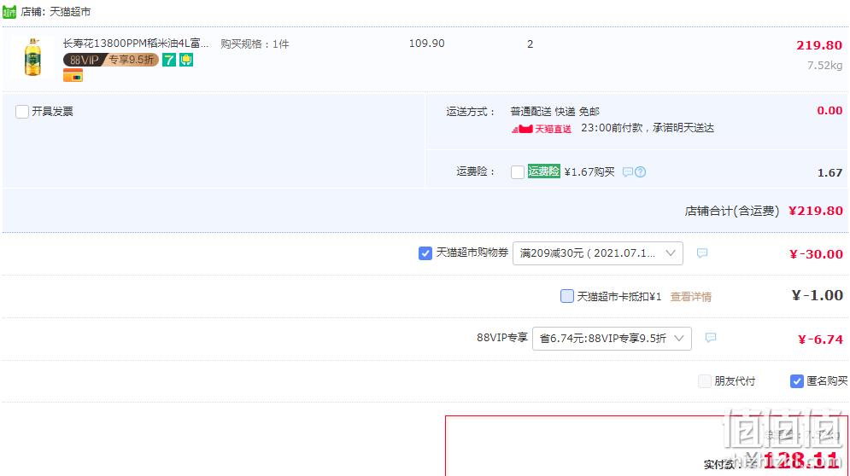This screenshot has height=476, width=850.
Task: Open the 查看详情 link
Action: (x=690, y=297)
